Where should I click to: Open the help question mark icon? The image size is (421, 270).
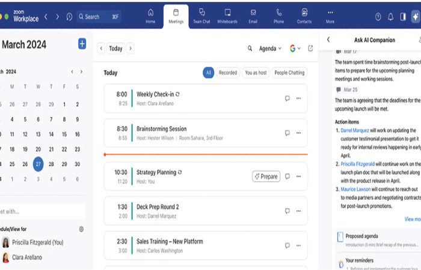coord(378,17)
